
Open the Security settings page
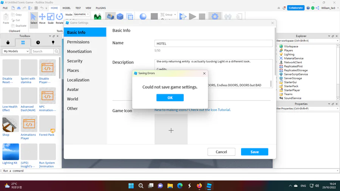click(85, 61)
